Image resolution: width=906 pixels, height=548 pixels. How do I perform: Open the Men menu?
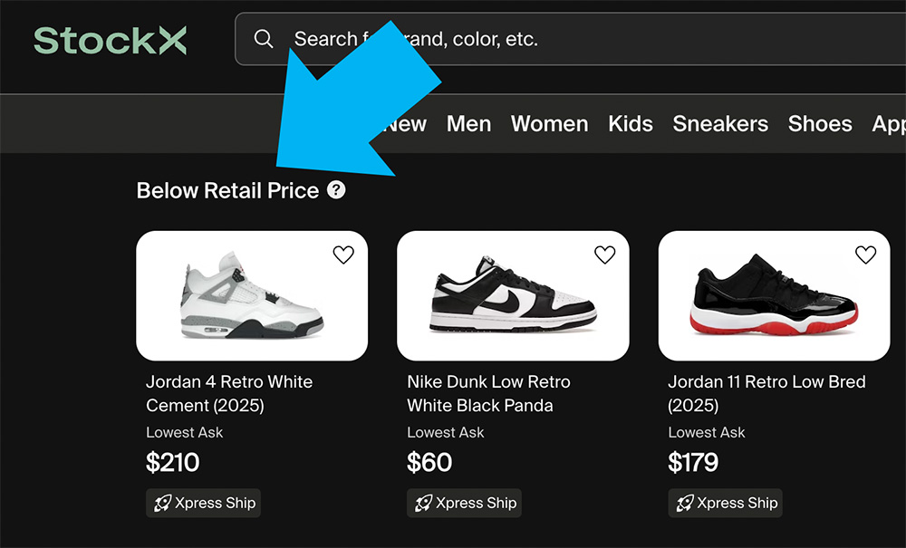(468, 124)
